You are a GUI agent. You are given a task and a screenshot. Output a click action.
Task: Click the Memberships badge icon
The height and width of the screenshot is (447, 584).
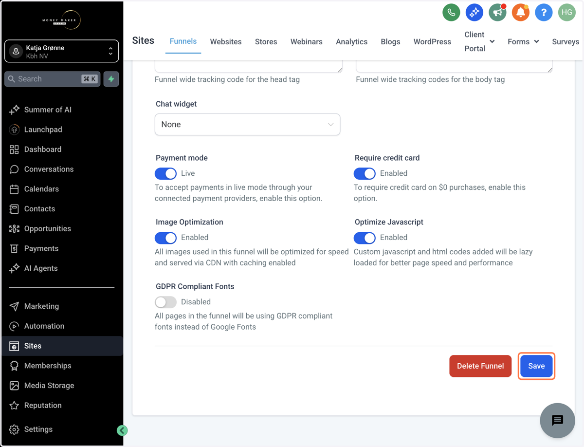tap(14, 366)
